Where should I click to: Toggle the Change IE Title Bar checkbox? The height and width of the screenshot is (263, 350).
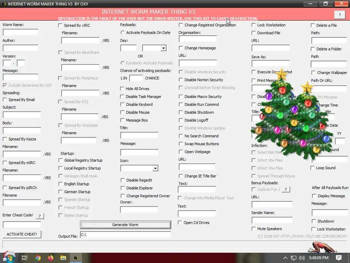click(181, 176)
